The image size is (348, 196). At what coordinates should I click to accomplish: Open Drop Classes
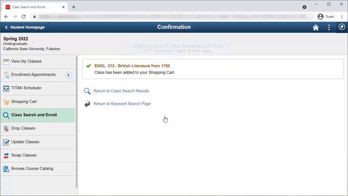point(38,128)
